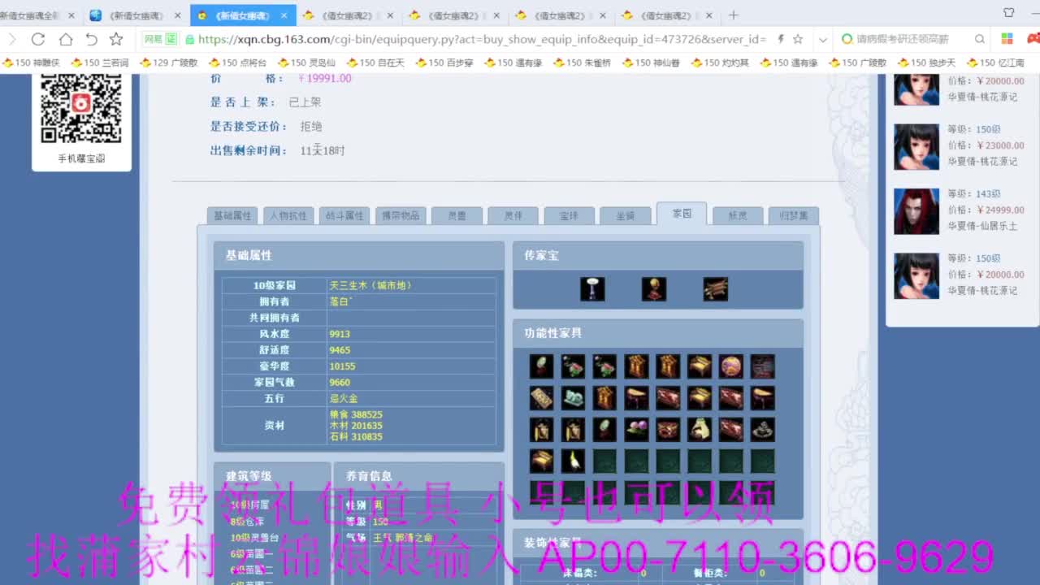Click the browser home icon
The width and height of the screenshot is (1040, 585).
(x=64, y=38)
